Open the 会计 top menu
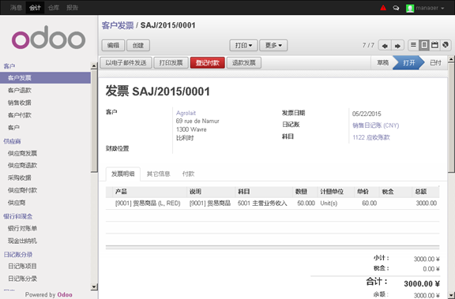 [35, 8]
